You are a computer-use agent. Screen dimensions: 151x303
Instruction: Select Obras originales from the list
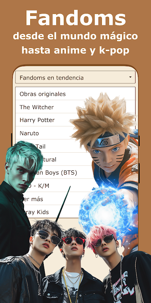pos(75,94)
